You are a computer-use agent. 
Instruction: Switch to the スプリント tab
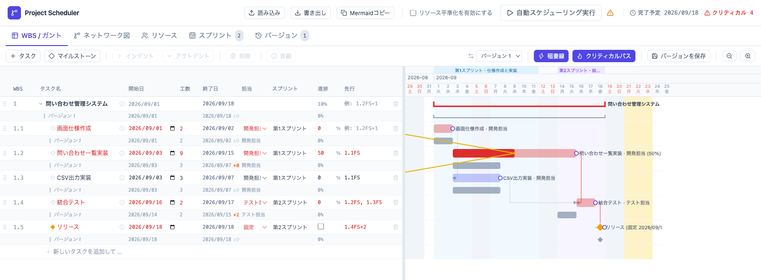(216, 36)
